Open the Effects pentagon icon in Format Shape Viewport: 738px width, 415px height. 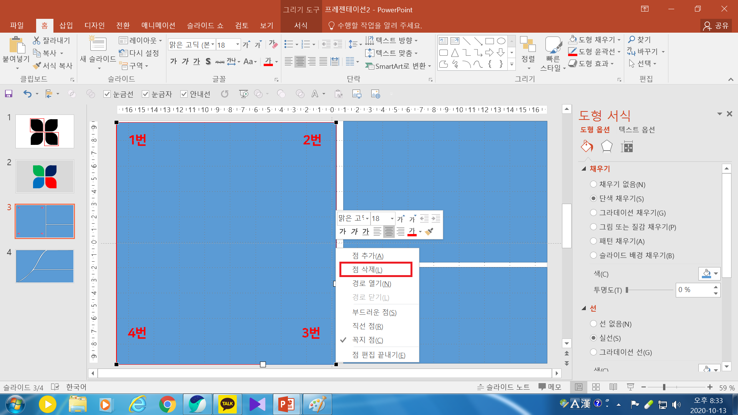click(x=607, y=146)
